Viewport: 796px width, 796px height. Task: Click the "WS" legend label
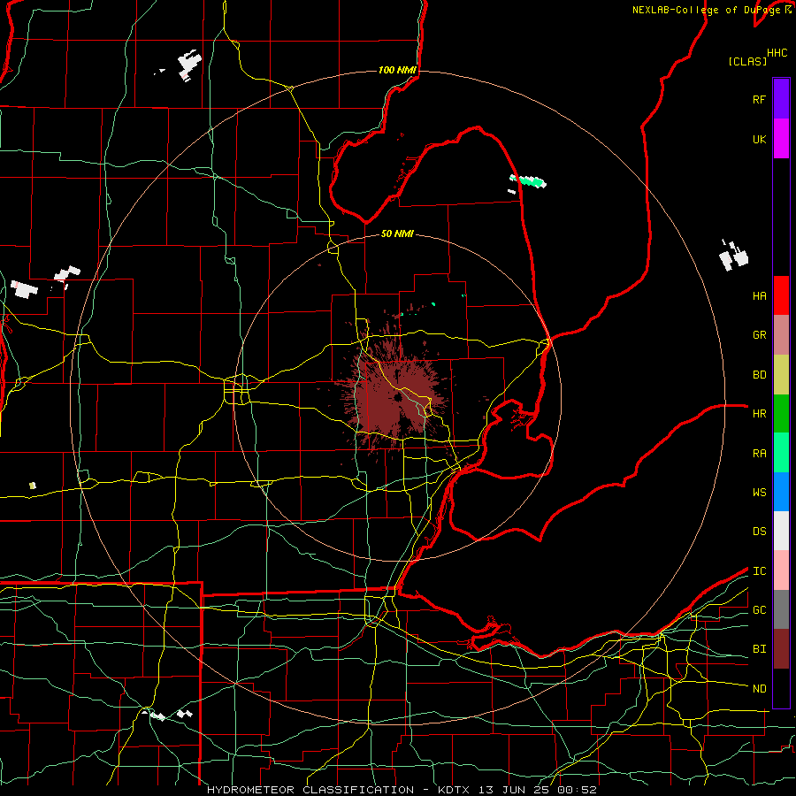click(759, 492)
